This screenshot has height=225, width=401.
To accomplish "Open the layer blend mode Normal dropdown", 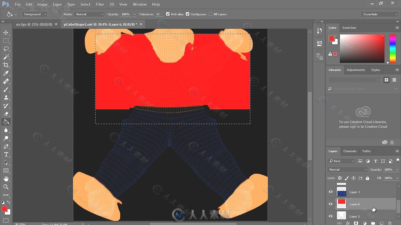I will coord(347,169).
